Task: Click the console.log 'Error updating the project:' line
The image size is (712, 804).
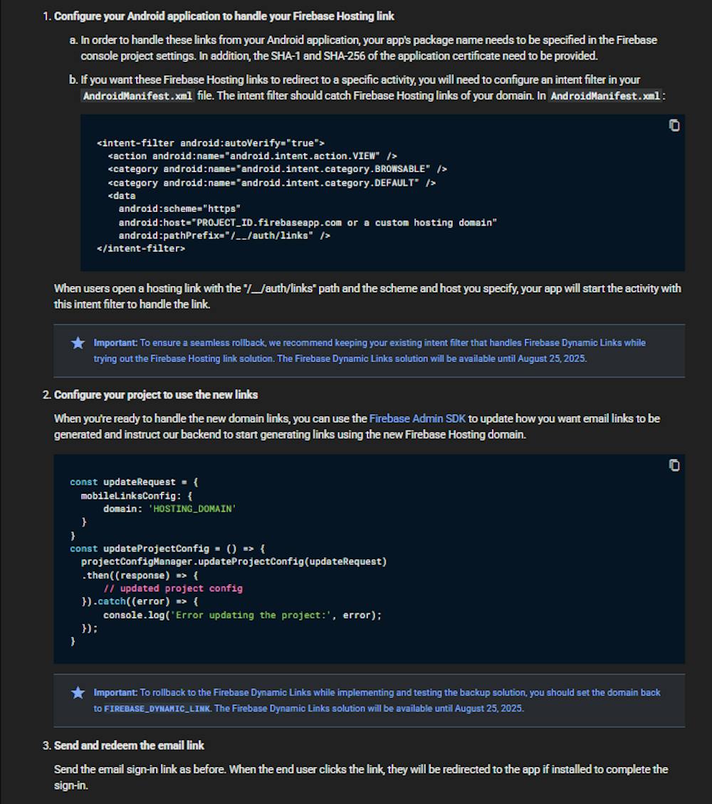Action: point(242,615)
